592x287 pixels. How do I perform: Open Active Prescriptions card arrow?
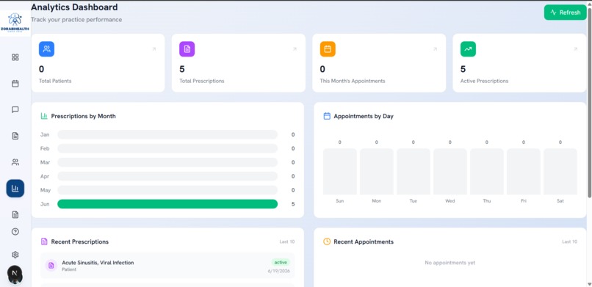coord(576,49)
